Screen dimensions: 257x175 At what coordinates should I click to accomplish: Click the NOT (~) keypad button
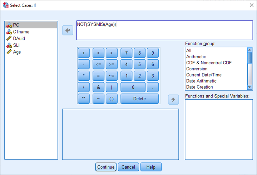tap(98, 99)
